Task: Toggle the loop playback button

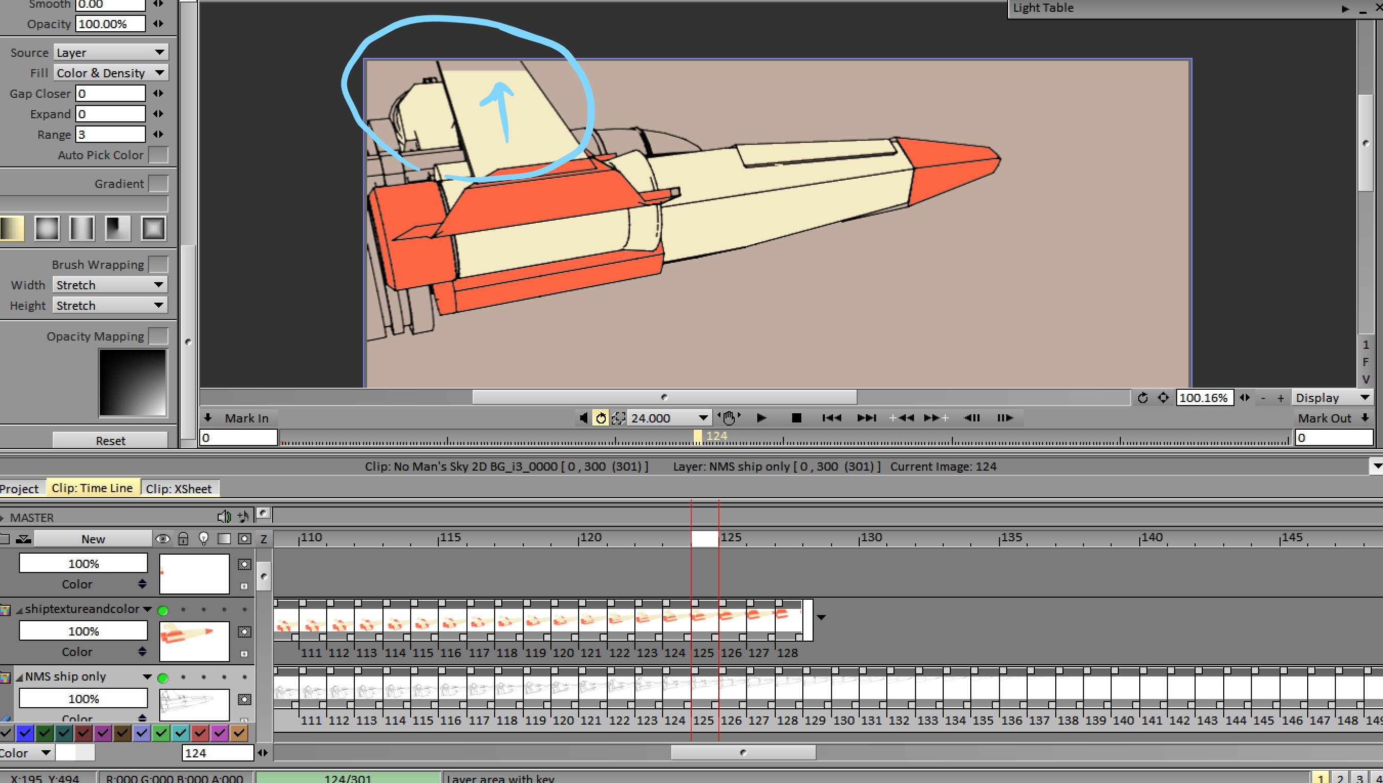Action: [601, 418]
